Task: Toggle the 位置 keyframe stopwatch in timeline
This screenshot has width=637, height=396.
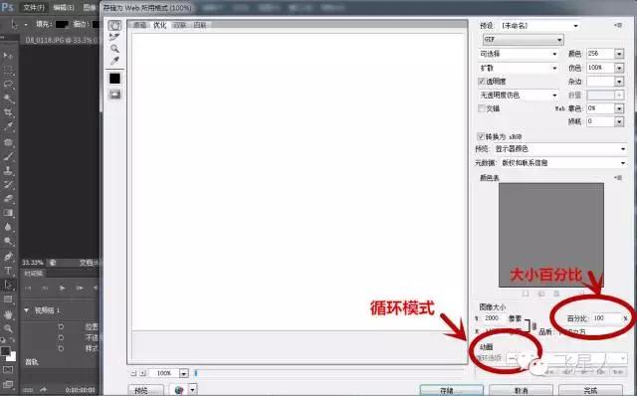Action: (61, 326)
